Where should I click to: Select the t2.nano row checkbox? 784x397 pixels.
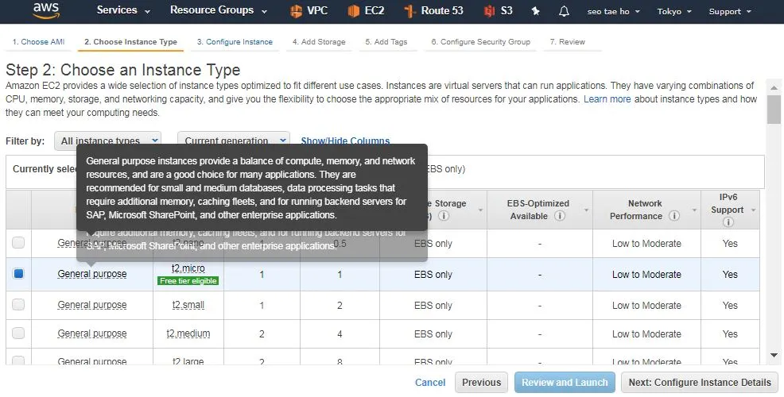[x=18, y=243]
